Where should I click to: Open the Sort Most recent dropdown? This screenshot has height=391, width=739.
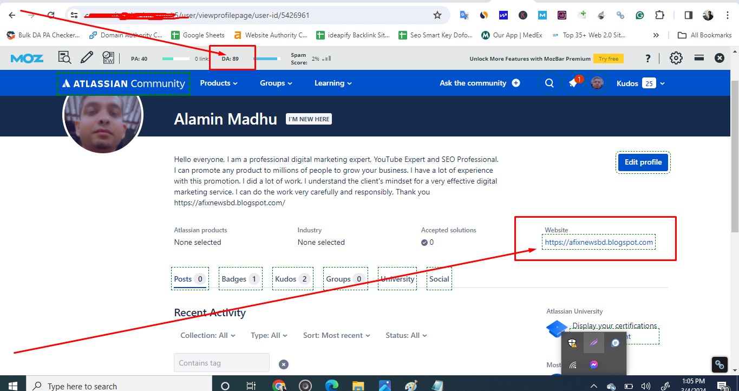(x=336, y=335)
